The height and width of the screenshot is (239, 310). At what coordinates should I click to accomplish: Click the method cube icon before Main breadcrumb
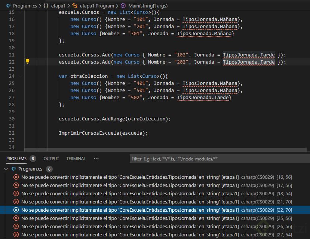point(123,6)
